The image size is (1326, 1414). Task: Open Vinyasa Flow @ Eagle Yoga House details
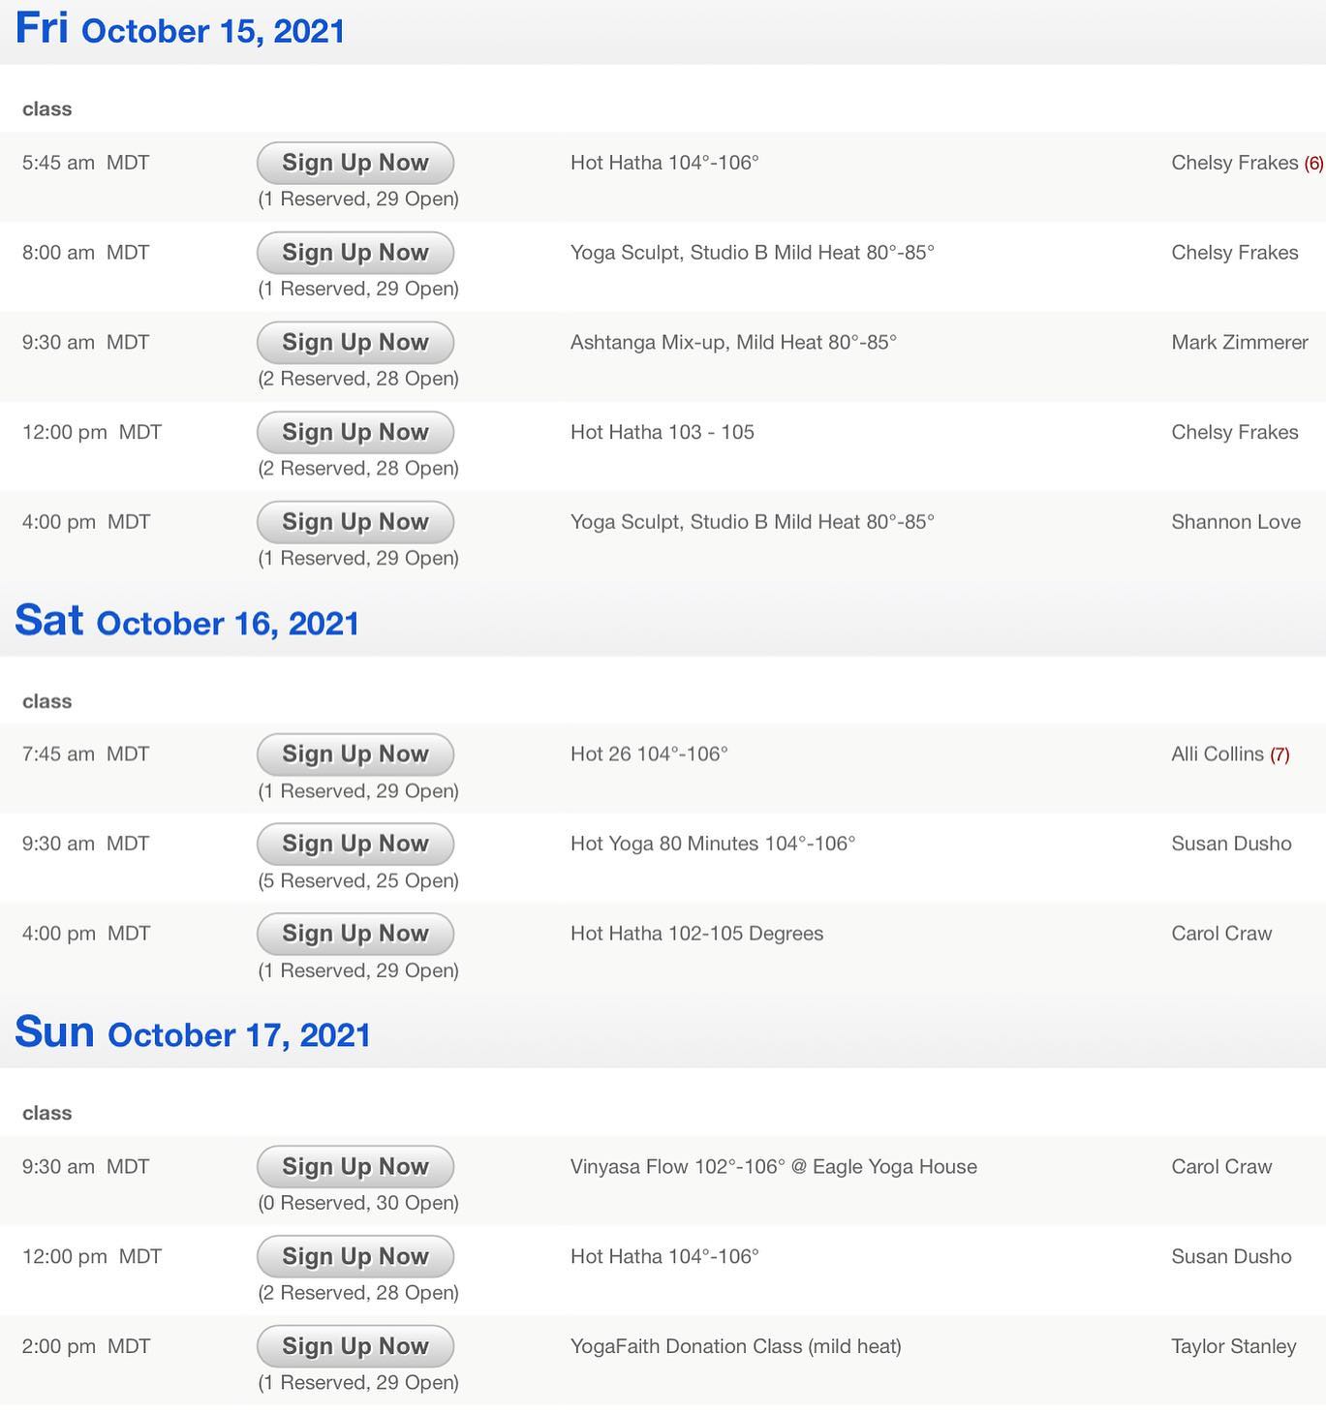(x=773, y=1167)
